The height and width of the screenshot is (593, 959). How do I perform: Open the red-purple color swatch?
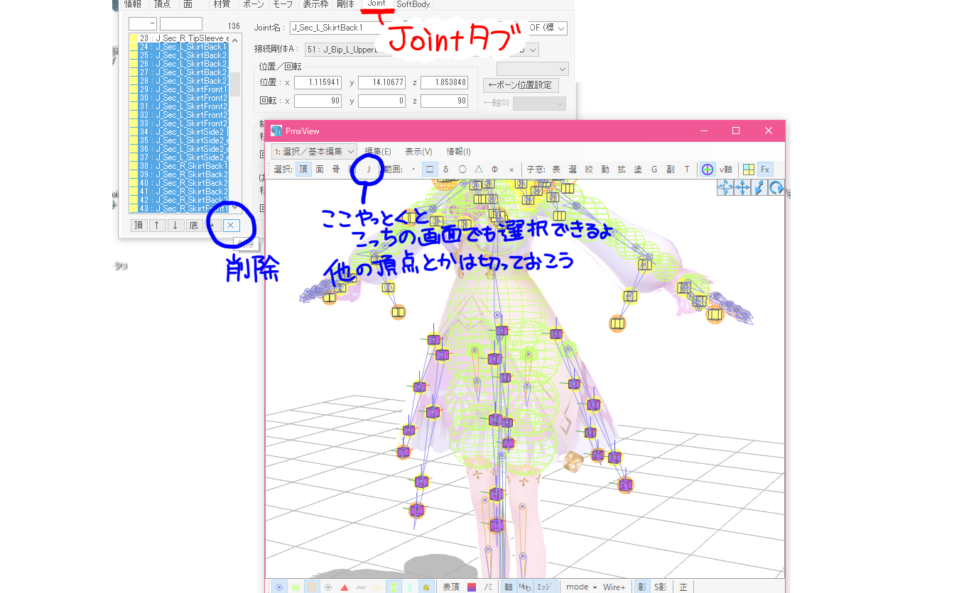(x=472, y=587)
